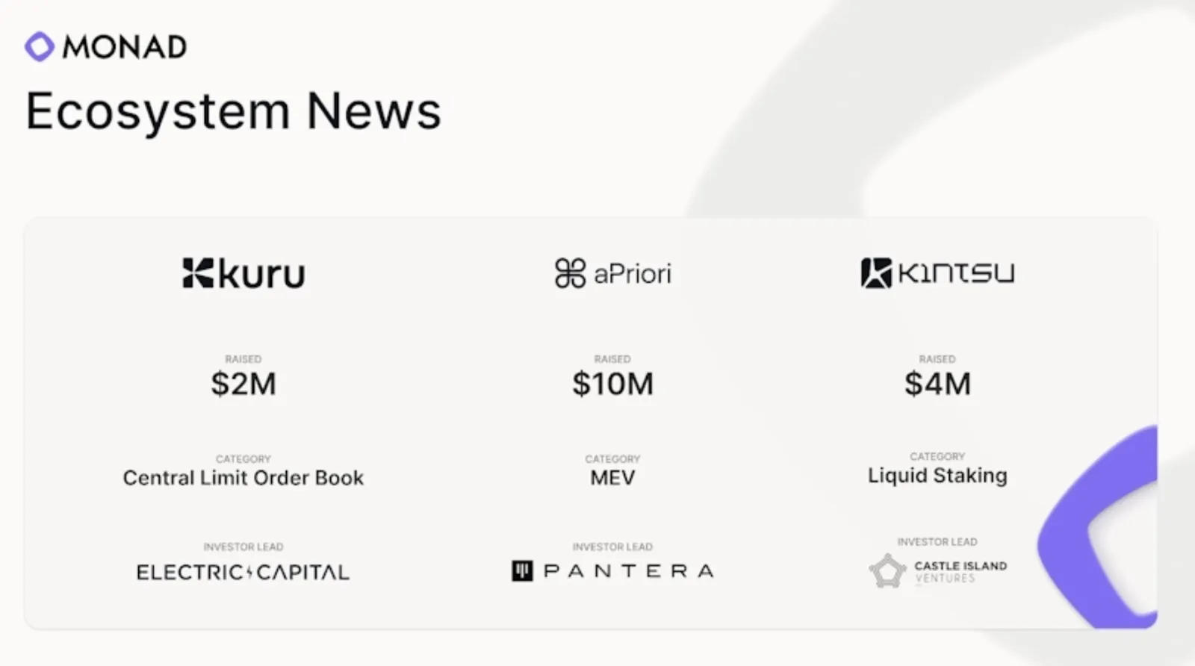This screenshot has height=666, width=1195.
Task: Click the aPriori command-symbol logo icon
Action: pos(570,273)
